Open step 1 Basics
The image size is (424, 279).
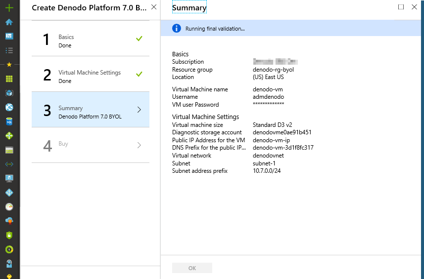[91, 39]
